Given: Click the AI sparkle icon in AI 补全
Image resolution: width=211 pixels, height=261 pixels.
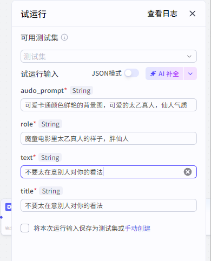Looking at the screenshot, I should [x=153, y=73].
